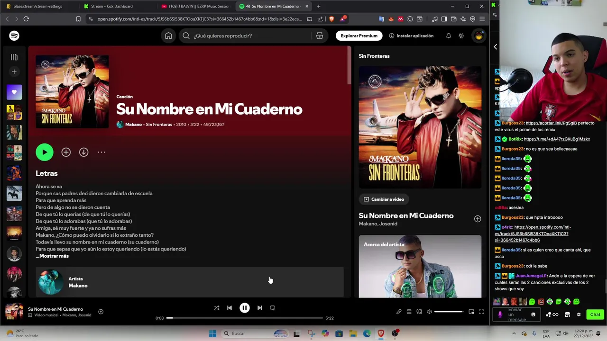Open the Friends activity icon
The image size is (607, 341).
tap(461, 36)
